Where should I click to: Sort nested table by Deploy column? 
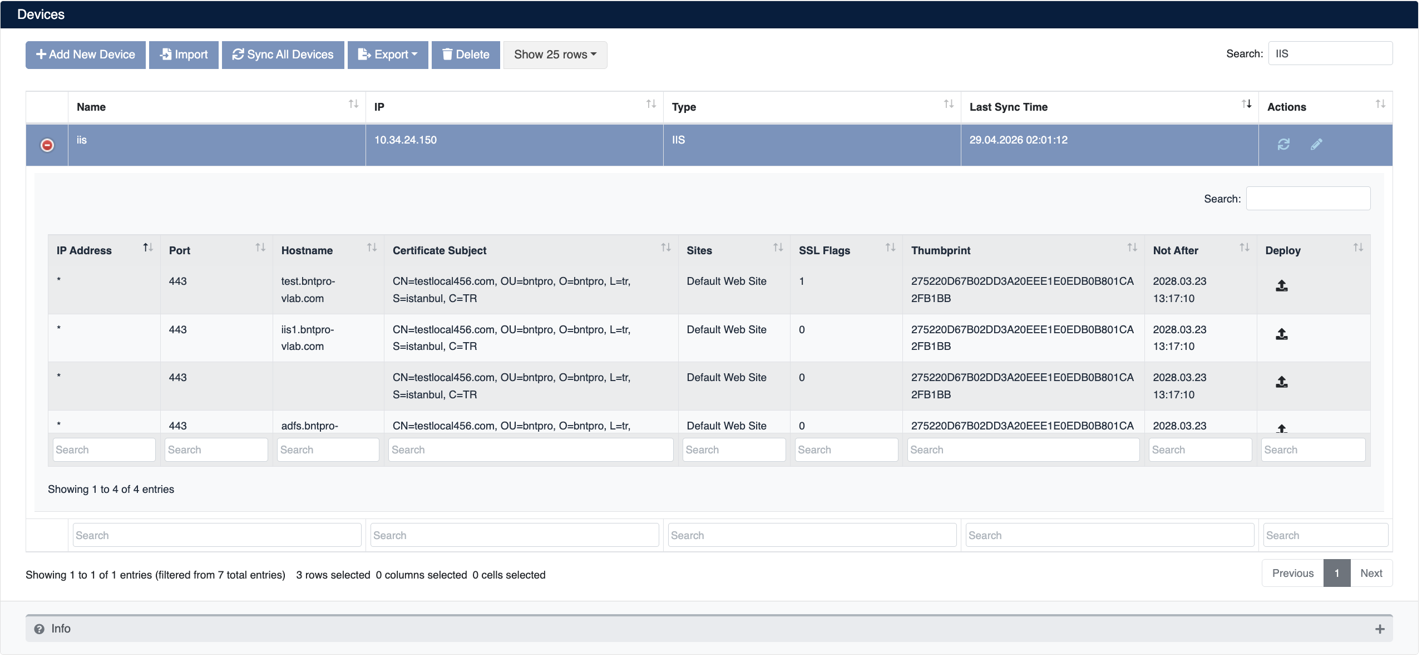pyautogui.click(x=1314, y=250)
